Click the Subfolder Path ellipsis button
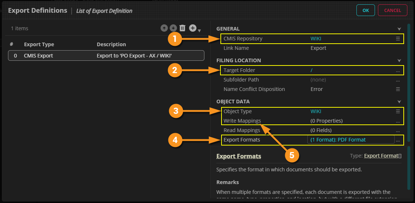 click(x=398, y=80)
